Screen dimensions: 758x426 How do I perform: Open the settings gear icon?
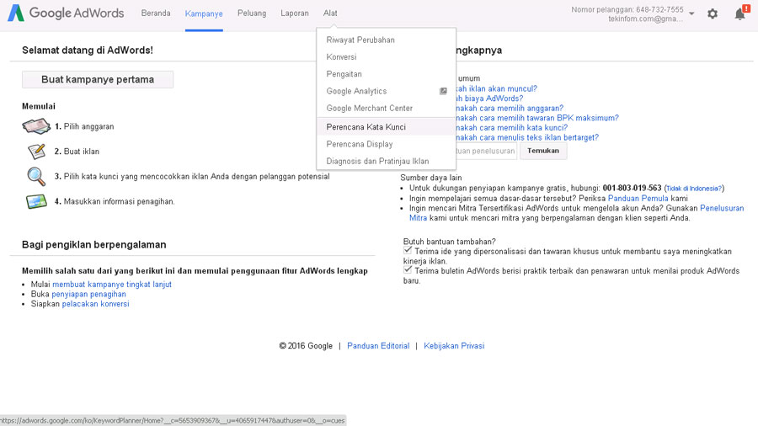(x=713, y=14)
